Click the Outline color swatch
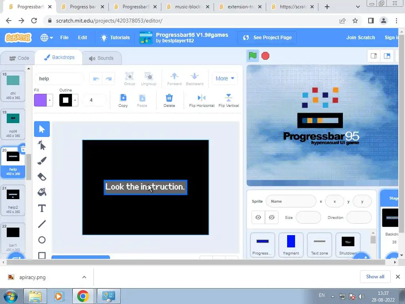Image resolution: width=405 pixels, height=304 pixels. (66, 100)
